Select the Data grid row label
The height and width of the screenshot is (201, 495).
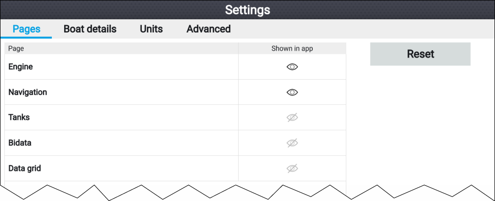pos(25,168)
